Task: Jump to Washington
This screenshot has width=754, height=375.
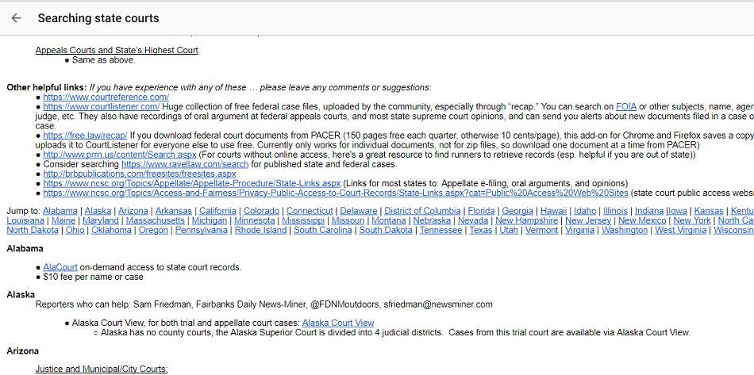Action: 625,230
